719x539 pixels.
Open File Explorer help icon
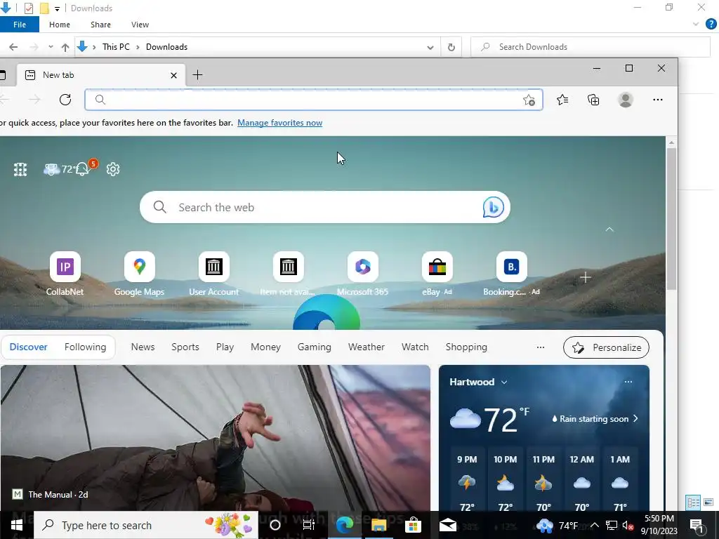(711, 25)
